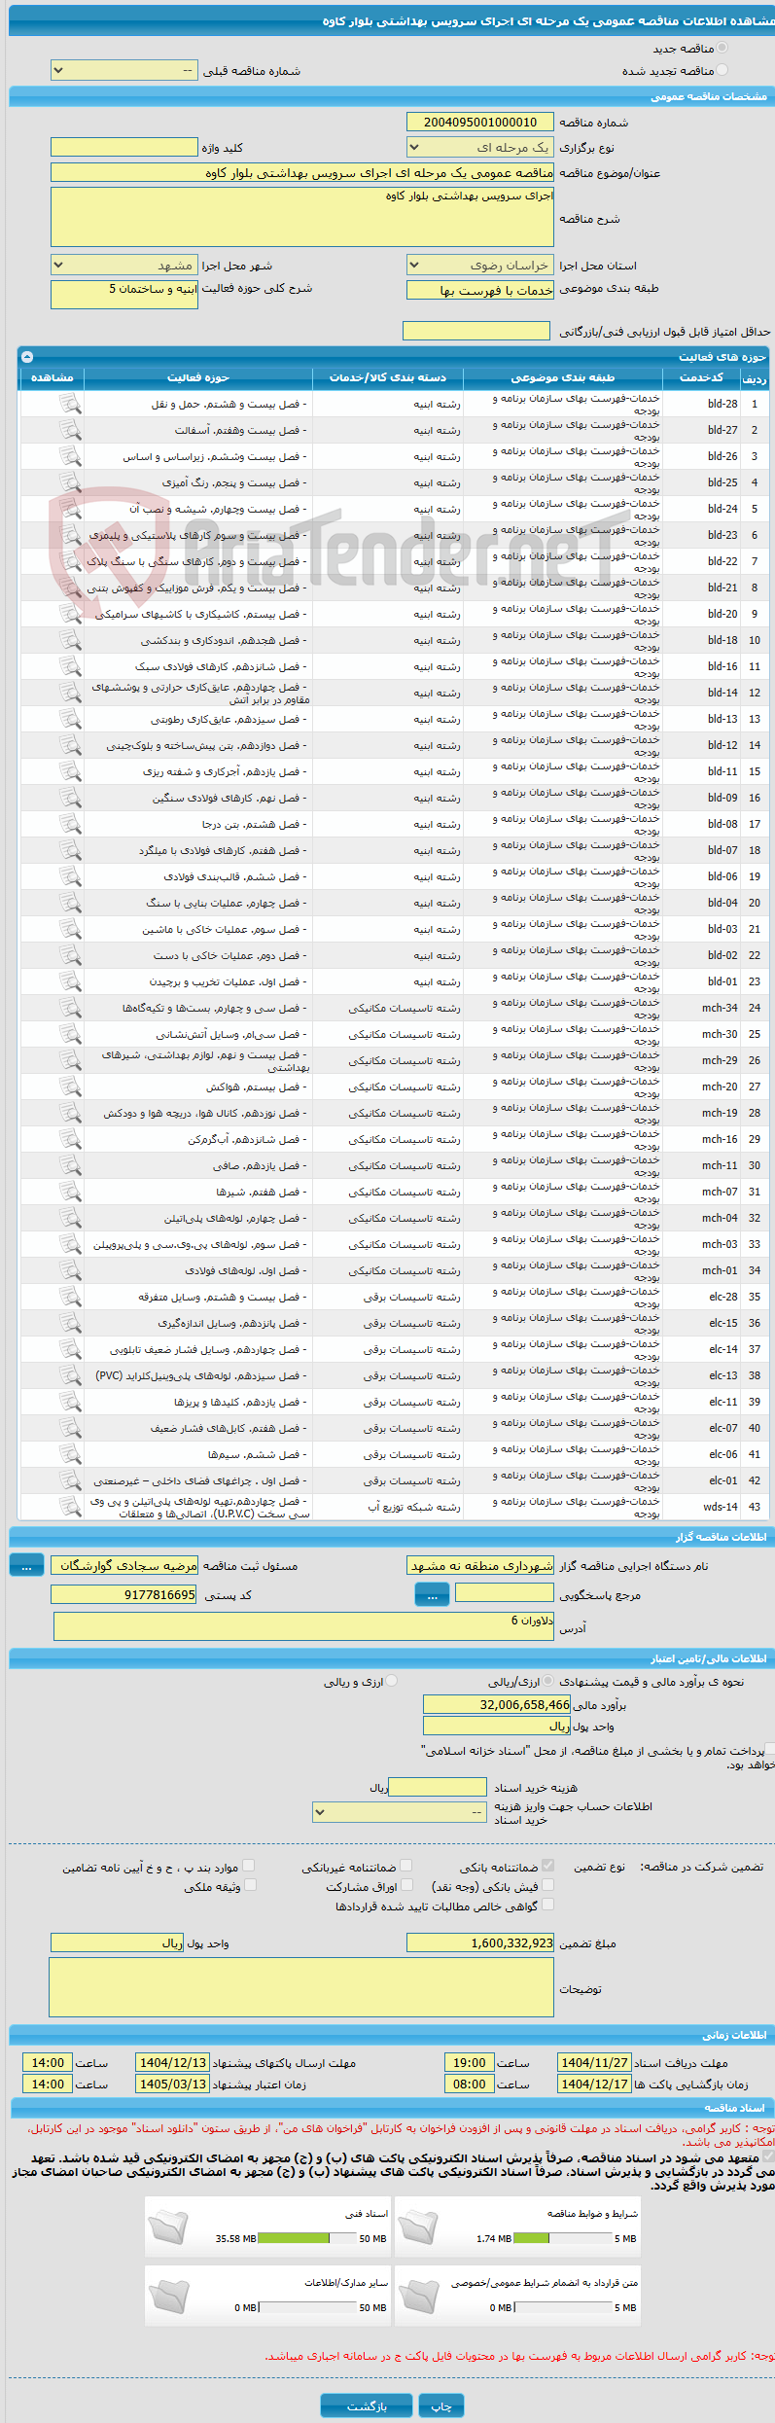
Task: Open the شماره مناقصه قبلی dropdown
Action: (123, 71)
